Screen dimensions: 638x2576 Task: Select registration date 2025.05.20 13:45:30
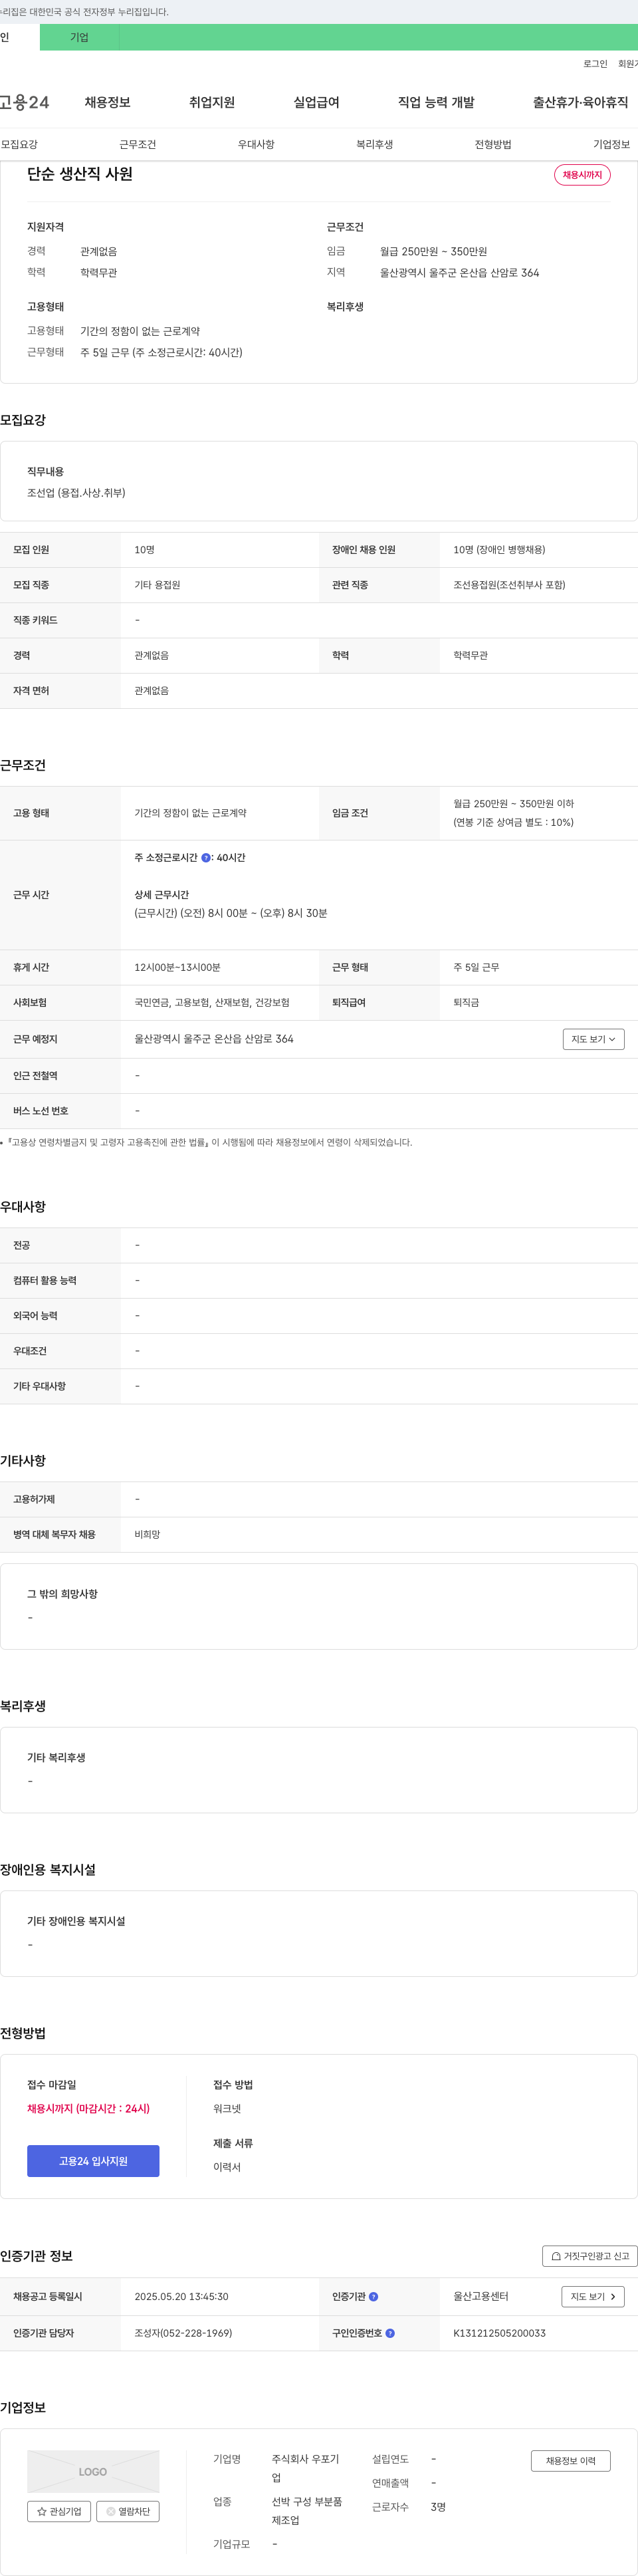point(181,2297)
